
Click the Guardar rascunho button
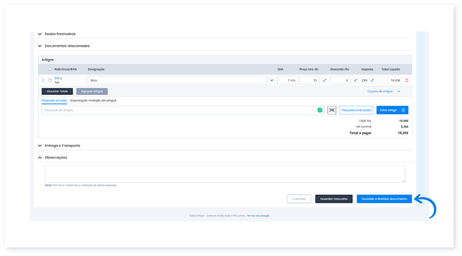(x=334, y=199)
